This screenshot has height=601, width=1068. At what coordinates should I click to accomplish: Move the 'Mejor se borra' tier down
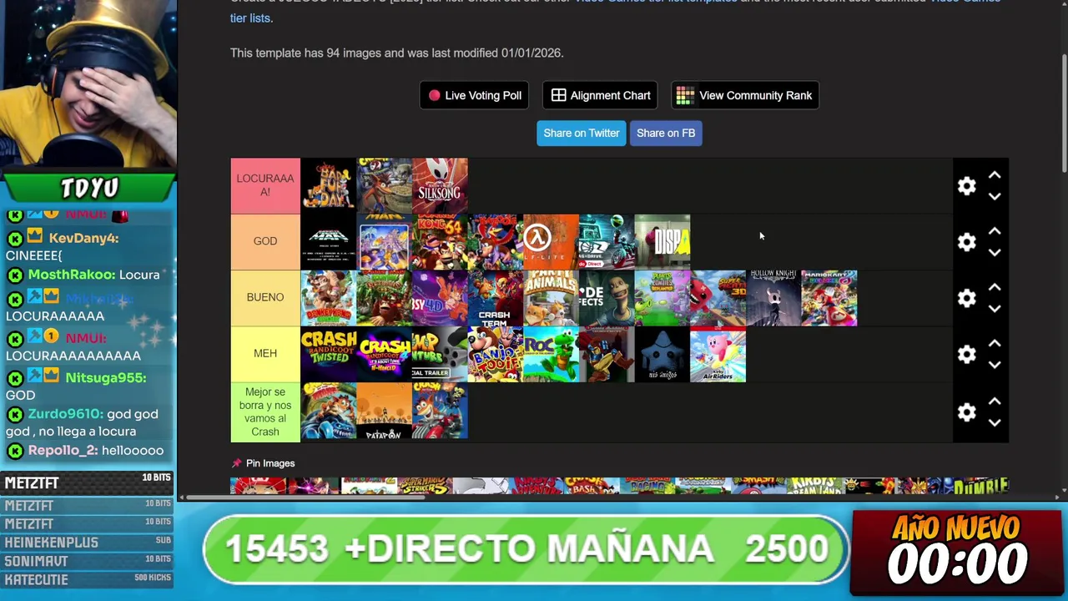tap(995, 422)
